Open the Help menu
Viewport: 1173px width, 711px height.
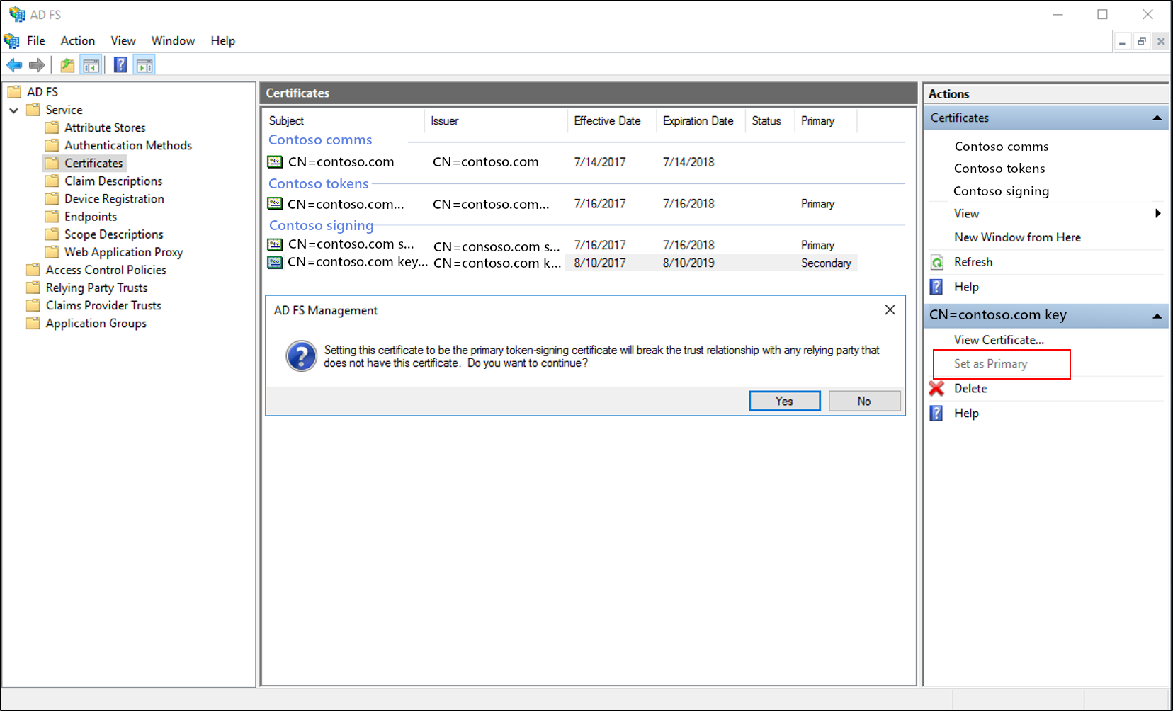[222, 41]
